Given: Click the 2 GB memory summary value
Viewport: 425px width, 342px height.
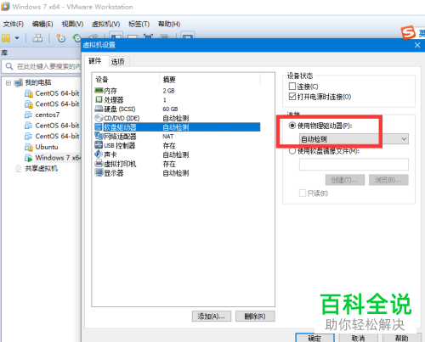Looking at the screenshot, I should (x=168, y=91).
